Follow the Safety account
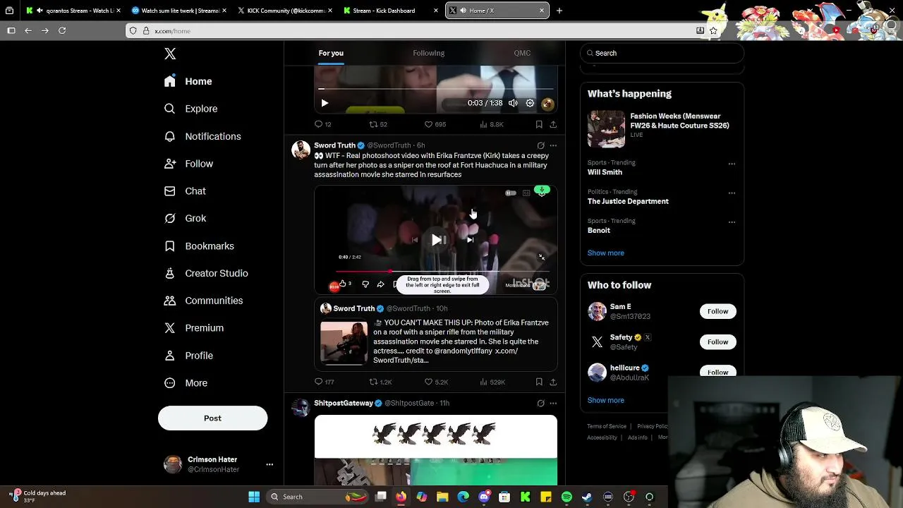This screenshot has height=508, width=903. (x=717, y=341)
